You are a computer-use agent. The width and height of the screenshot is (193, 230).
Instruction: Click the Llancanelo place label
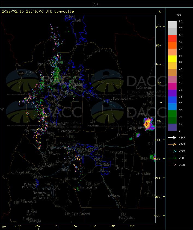(x=51, y=189)
